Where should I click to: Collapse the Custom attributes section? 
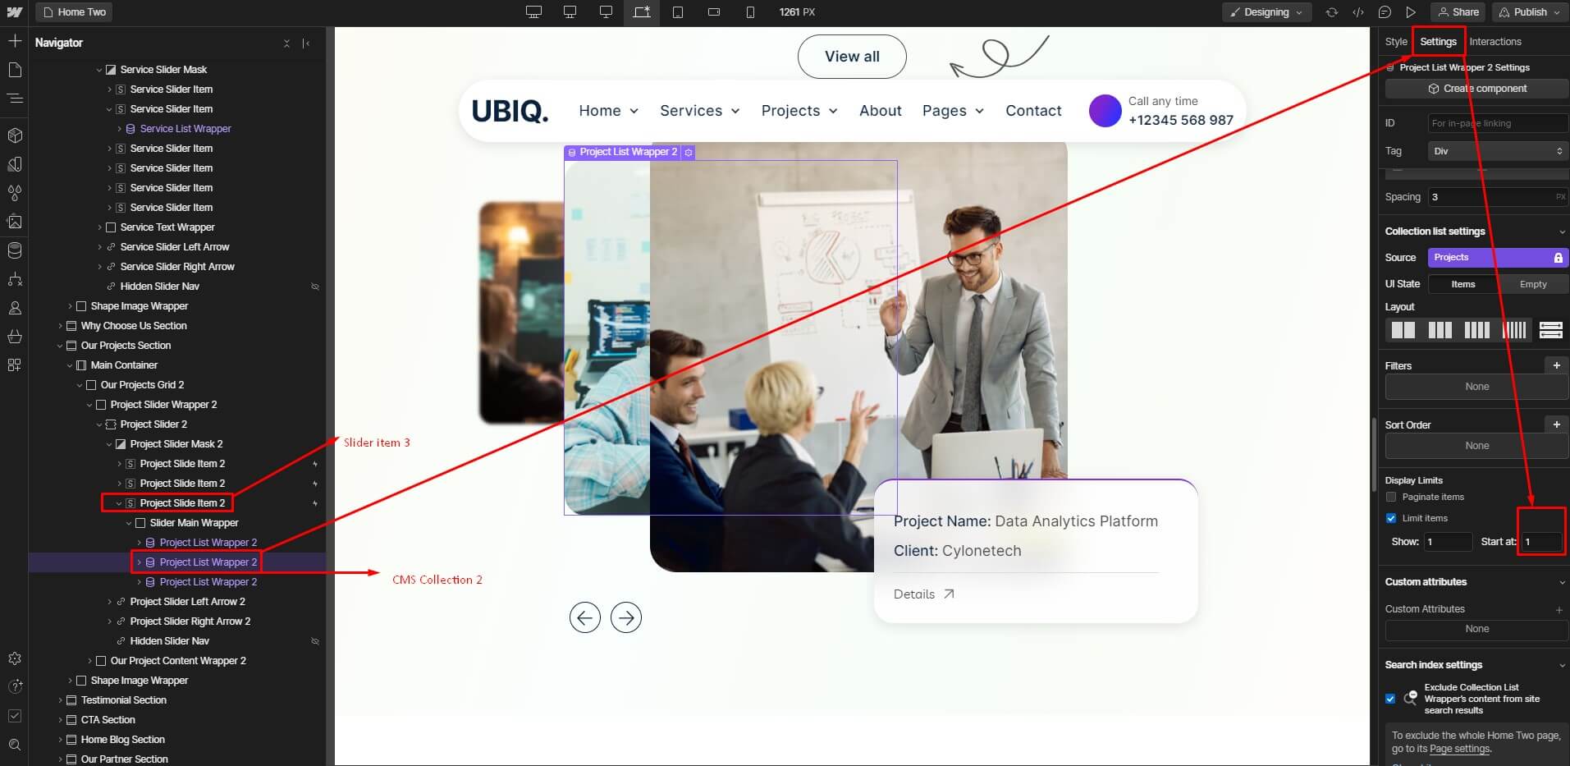1561,582
